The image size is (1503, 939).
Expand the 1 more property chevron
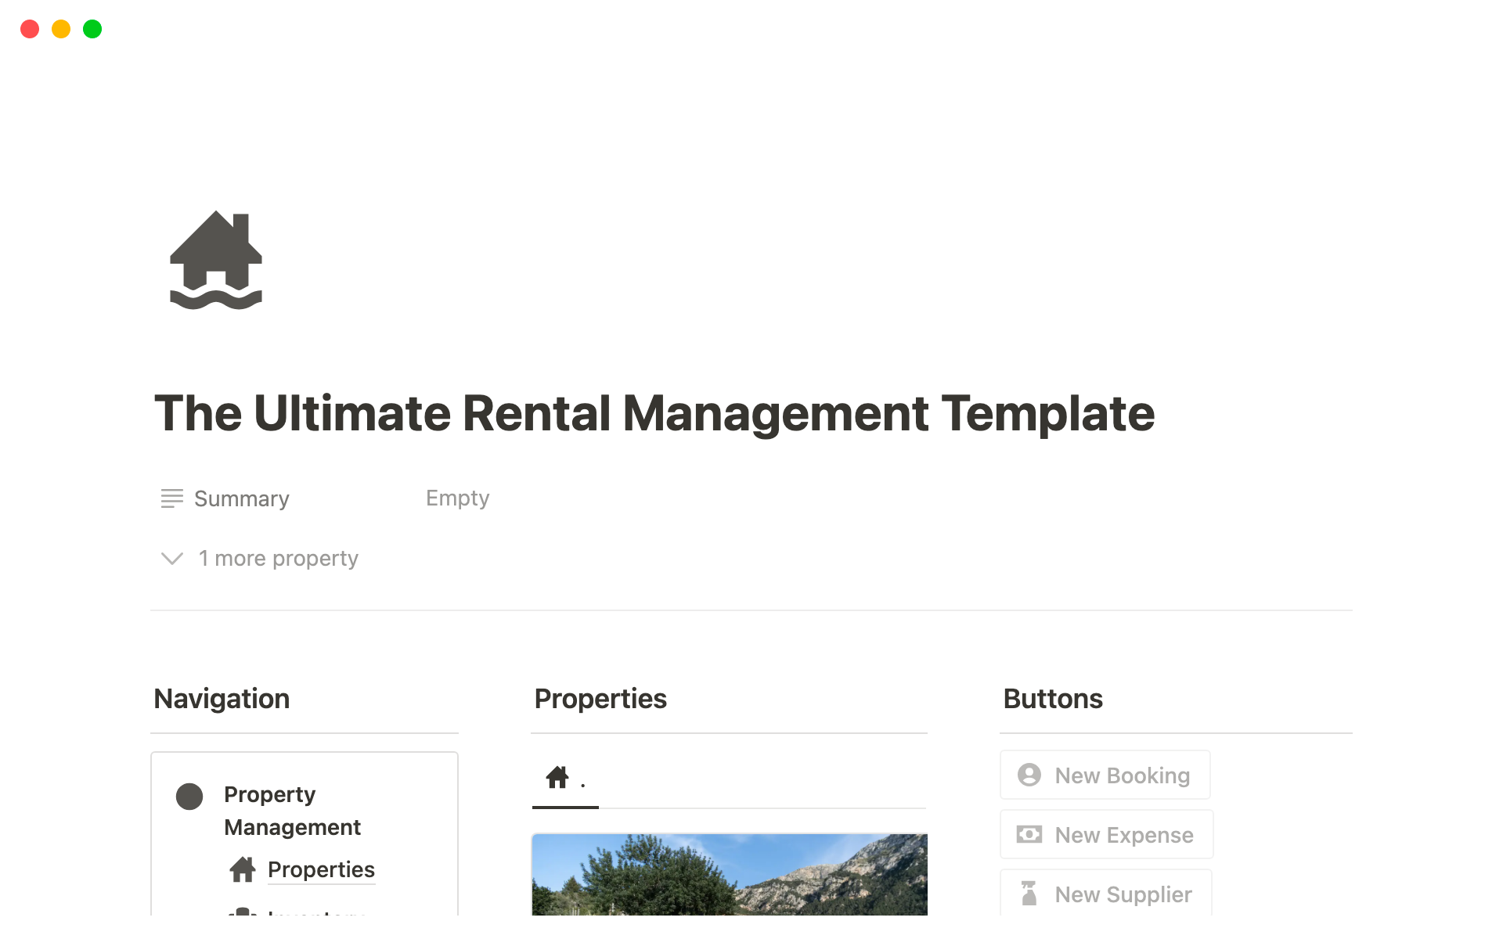[x=172, y=559]
